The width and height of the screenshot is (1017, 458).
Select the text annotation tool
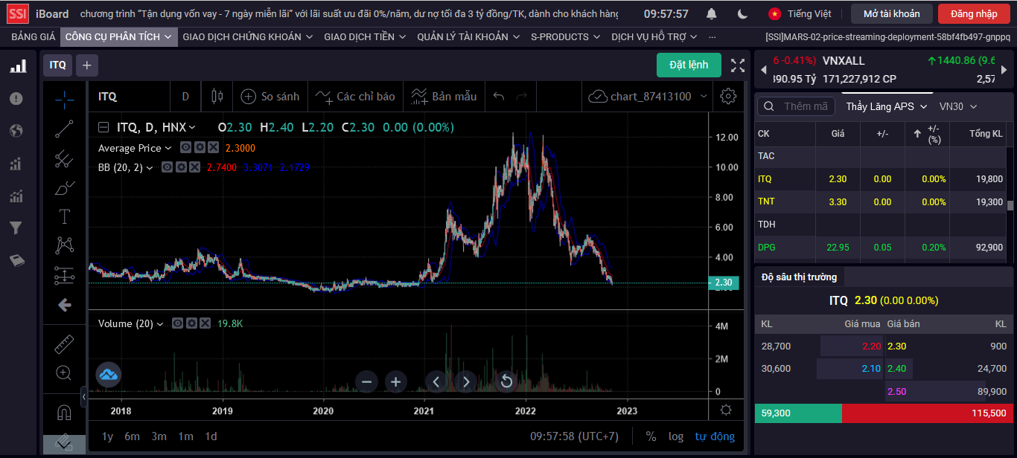pos(65,216)
